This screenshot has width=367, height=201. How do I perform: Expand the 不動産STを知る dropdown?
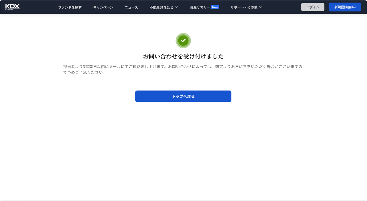(164, 7)
